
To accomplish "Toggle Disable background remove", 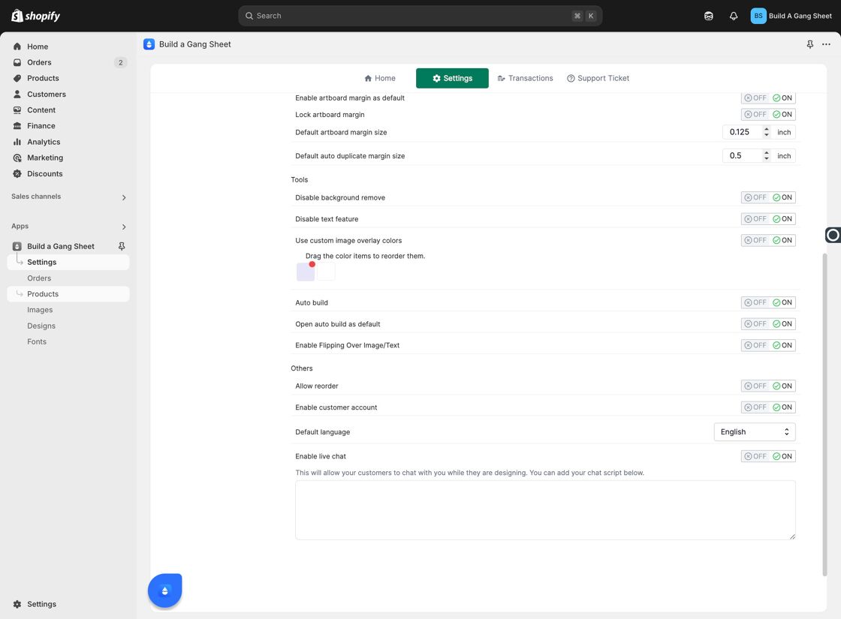I will tap(768, 197).
